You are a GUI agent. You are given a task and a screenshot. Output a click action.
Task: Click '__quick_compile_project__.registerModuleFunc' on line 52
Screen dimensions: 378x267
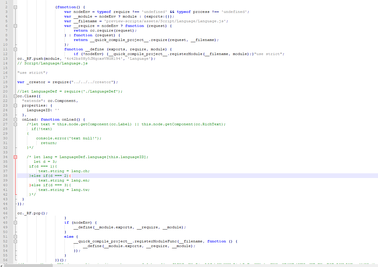click(125, 241)
